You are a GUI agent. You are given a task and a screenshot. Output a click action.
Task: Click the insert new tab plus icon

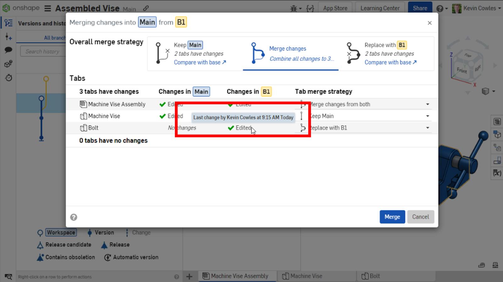coord(189,276)
